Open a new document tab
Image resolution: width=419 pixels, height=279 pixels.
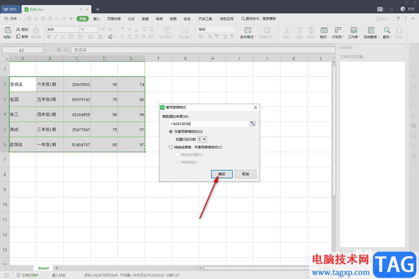[x=98, y=9]
